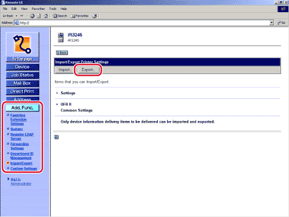Click the Go button beside address bar
Viewport: 289px width, 217px height.
point(281,23)
